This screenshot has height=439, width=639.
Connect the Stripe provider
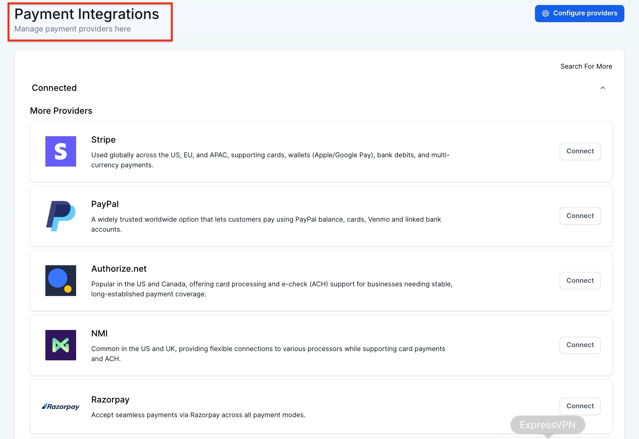580,151
